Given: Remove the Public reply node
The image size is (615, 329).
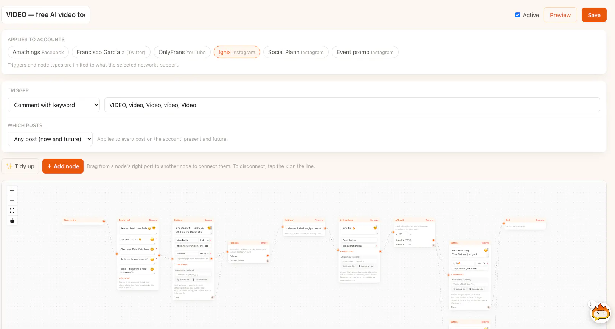Looking at the screenshot, I should click(153, 220).
